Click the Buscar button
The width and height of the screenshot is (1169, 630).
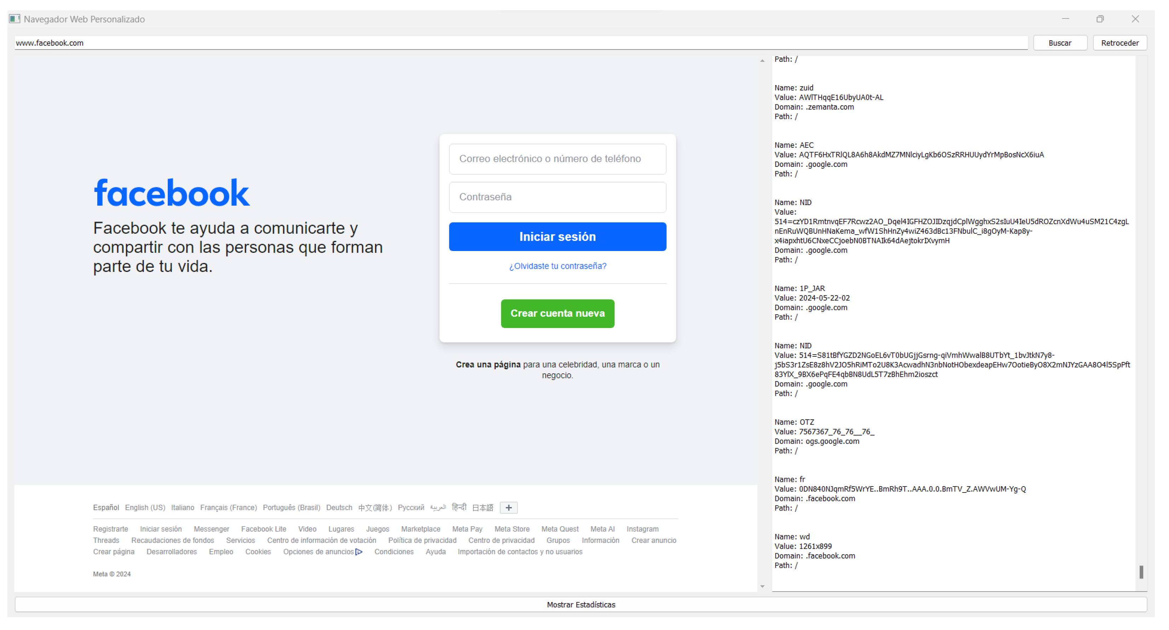(x=1059, y=43)
